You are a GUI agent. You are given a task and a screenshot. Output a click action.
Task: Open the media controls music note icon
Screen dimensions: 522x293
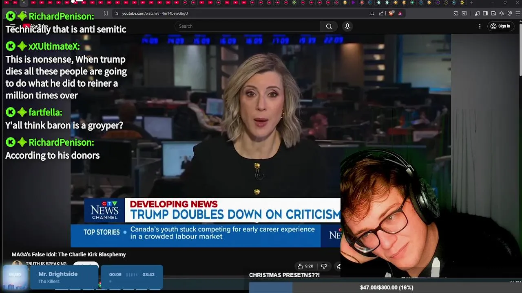point(477,13)
